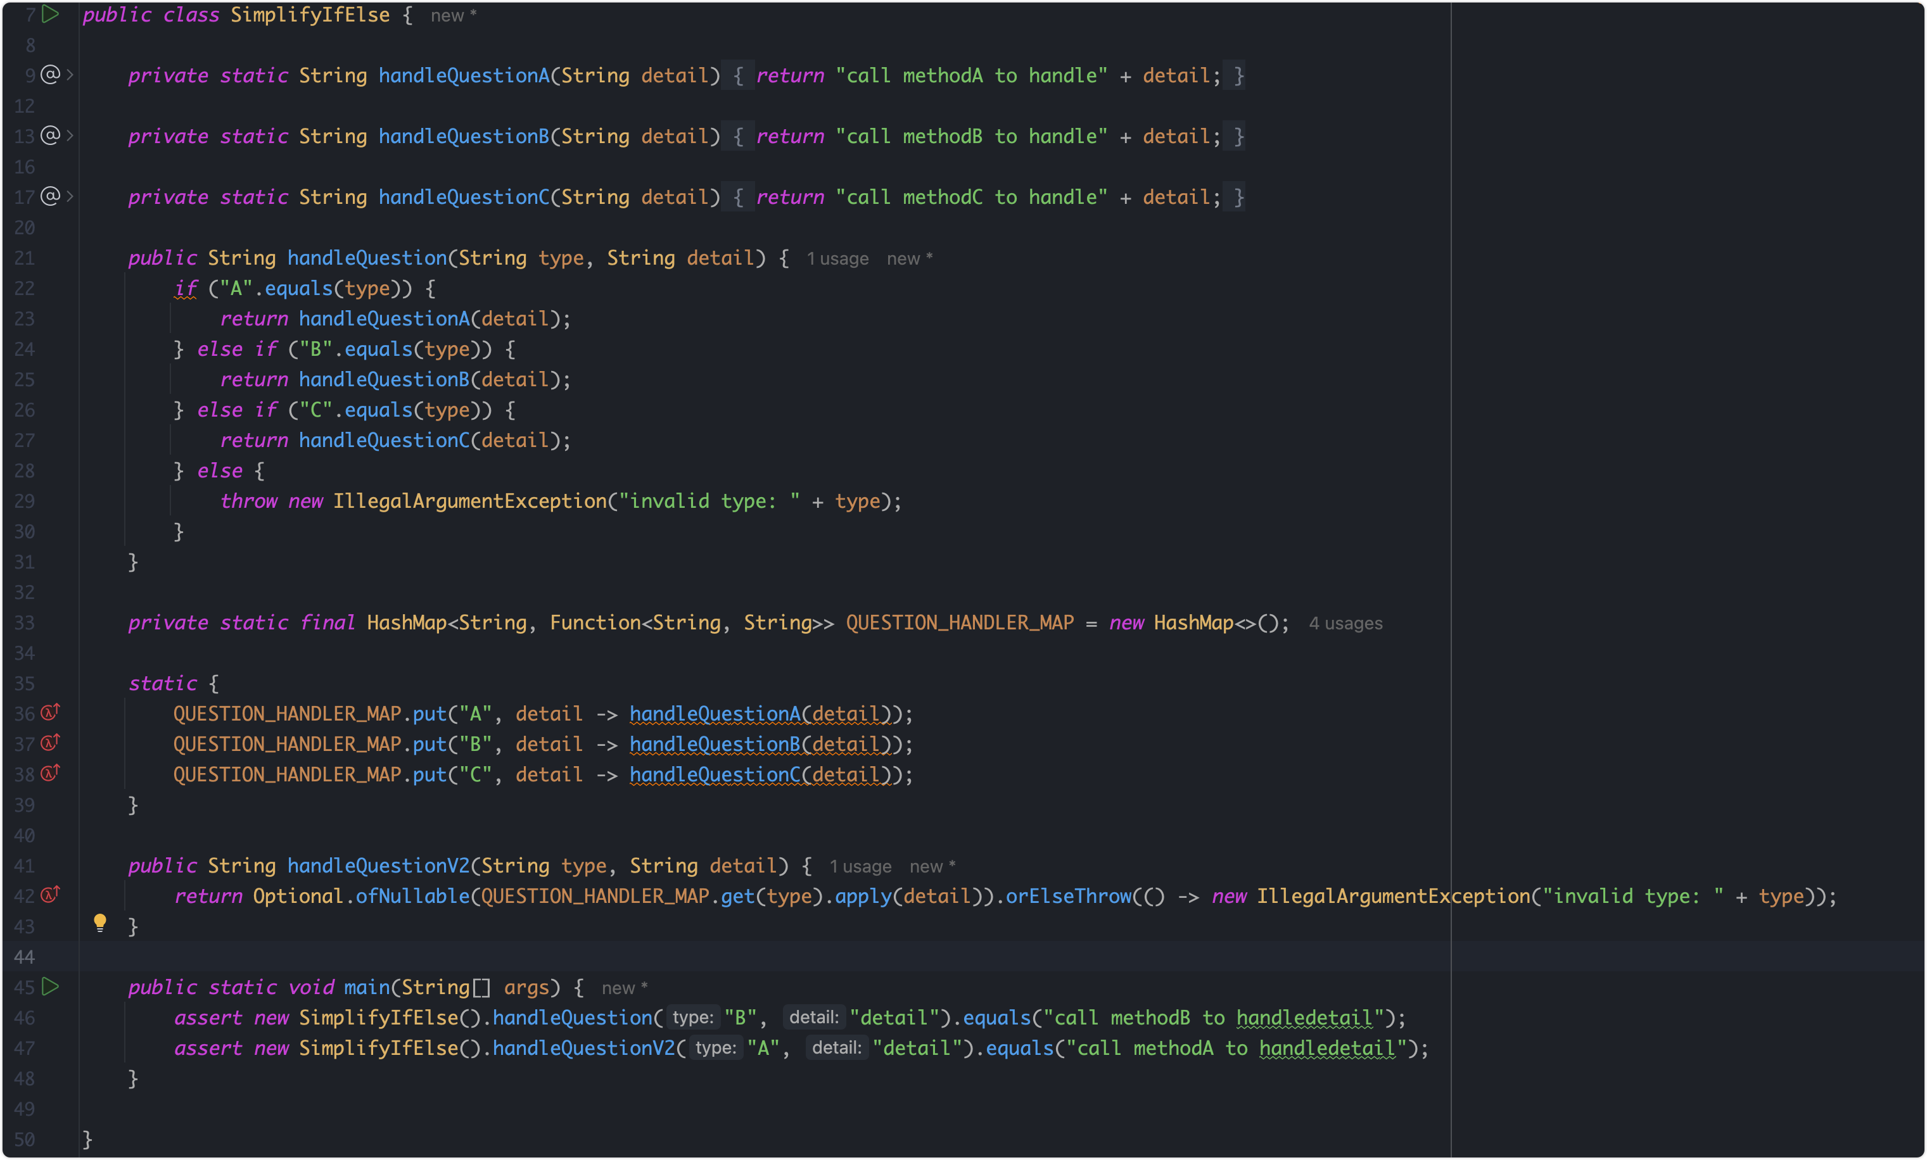The height and width of the screenshot is (1160, 1927).
Task: Click Optional.ofNullable's 'ofNullable' on line 42
Action: [412, 897]
